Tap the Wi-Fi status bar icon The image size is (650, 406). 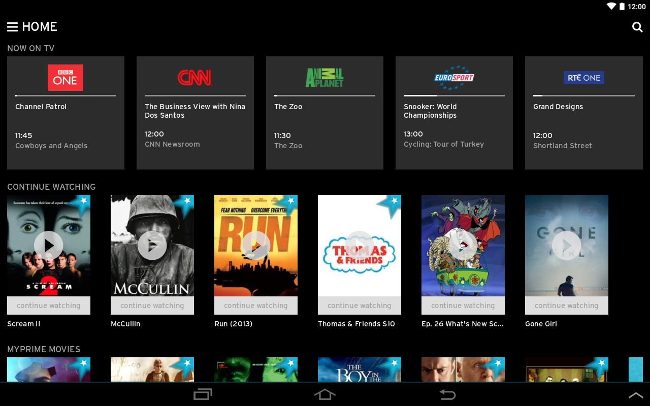coord(611,7)
